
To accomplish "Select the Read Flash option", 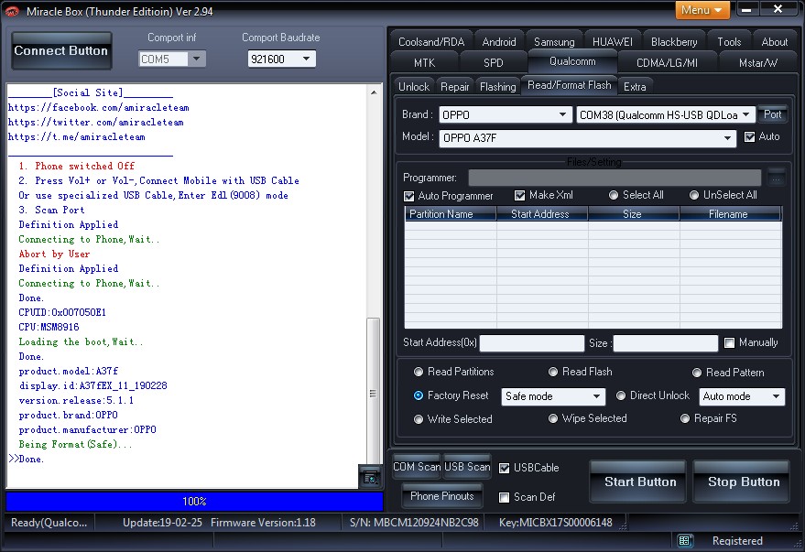I will (553, 372).
